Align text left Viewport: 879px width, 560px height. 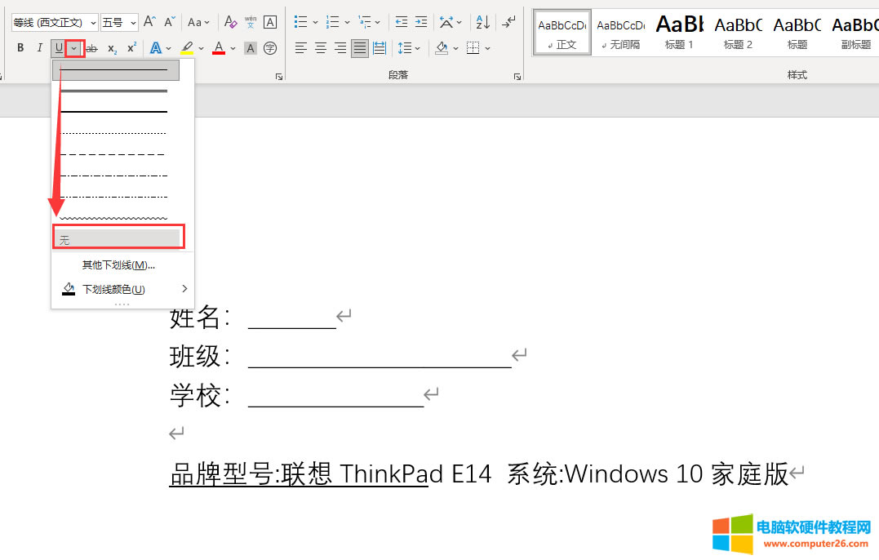[x=301, y=48]
